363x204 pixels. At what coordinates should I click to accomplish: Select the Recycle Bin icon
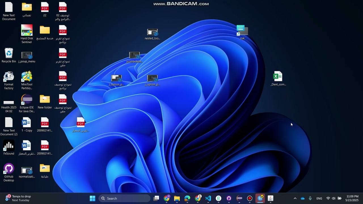click(9, 56)
